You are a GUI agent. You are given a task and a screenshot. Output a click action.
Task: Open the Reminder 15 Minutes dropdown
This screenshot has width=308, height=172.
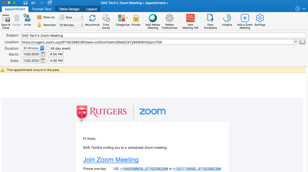click(71, 25)
